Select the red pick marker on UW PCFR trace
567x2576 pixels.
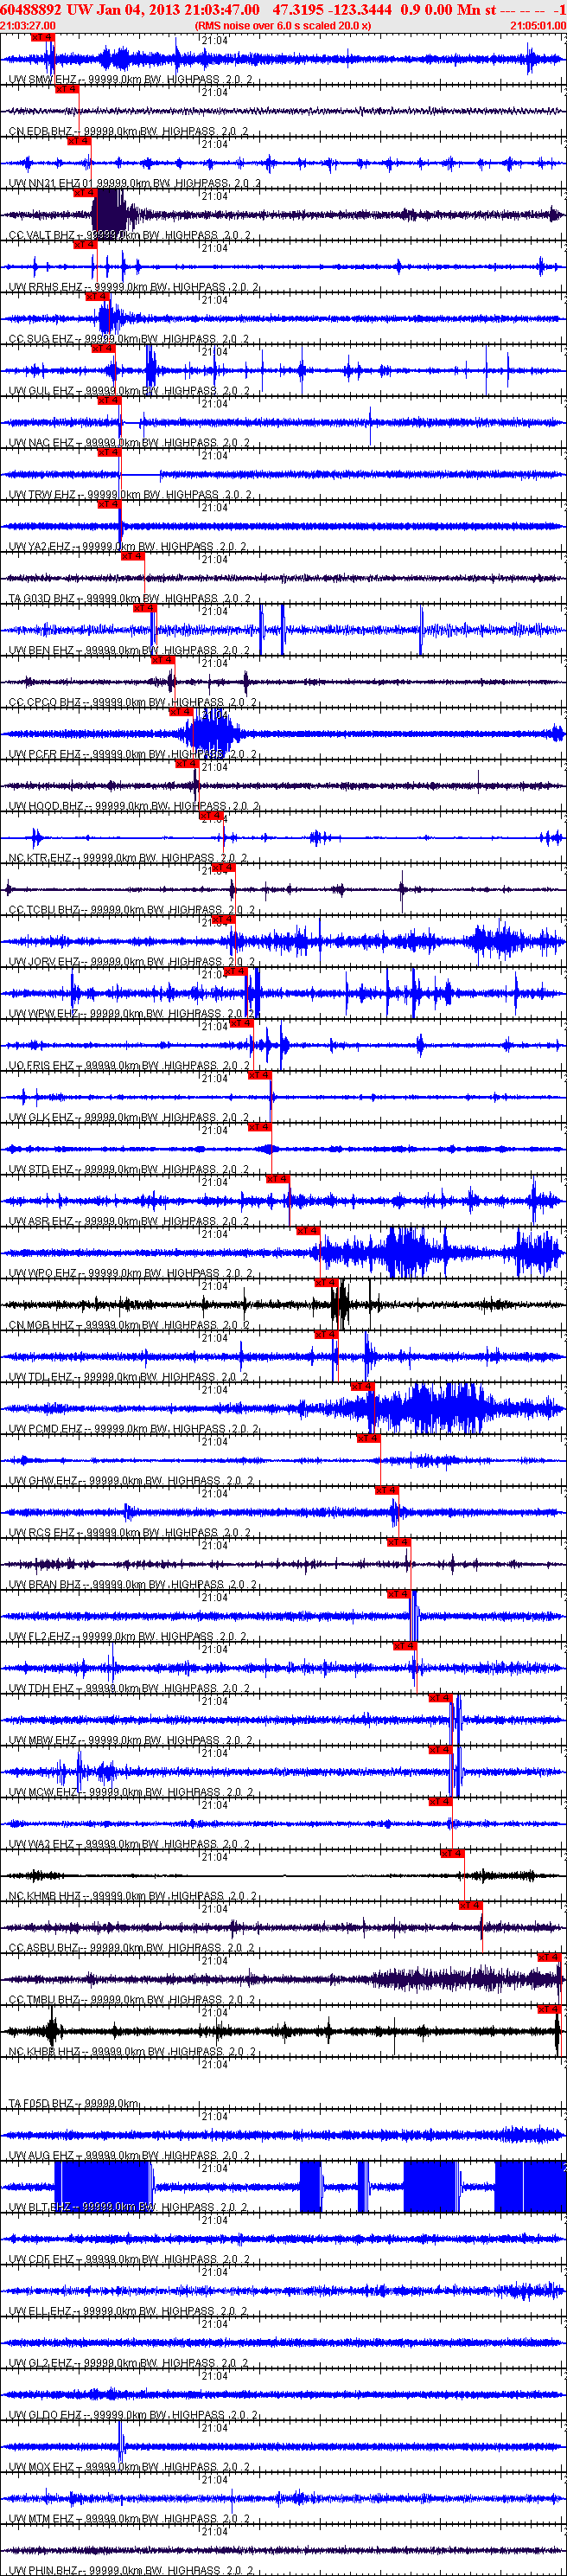(181, 712)
